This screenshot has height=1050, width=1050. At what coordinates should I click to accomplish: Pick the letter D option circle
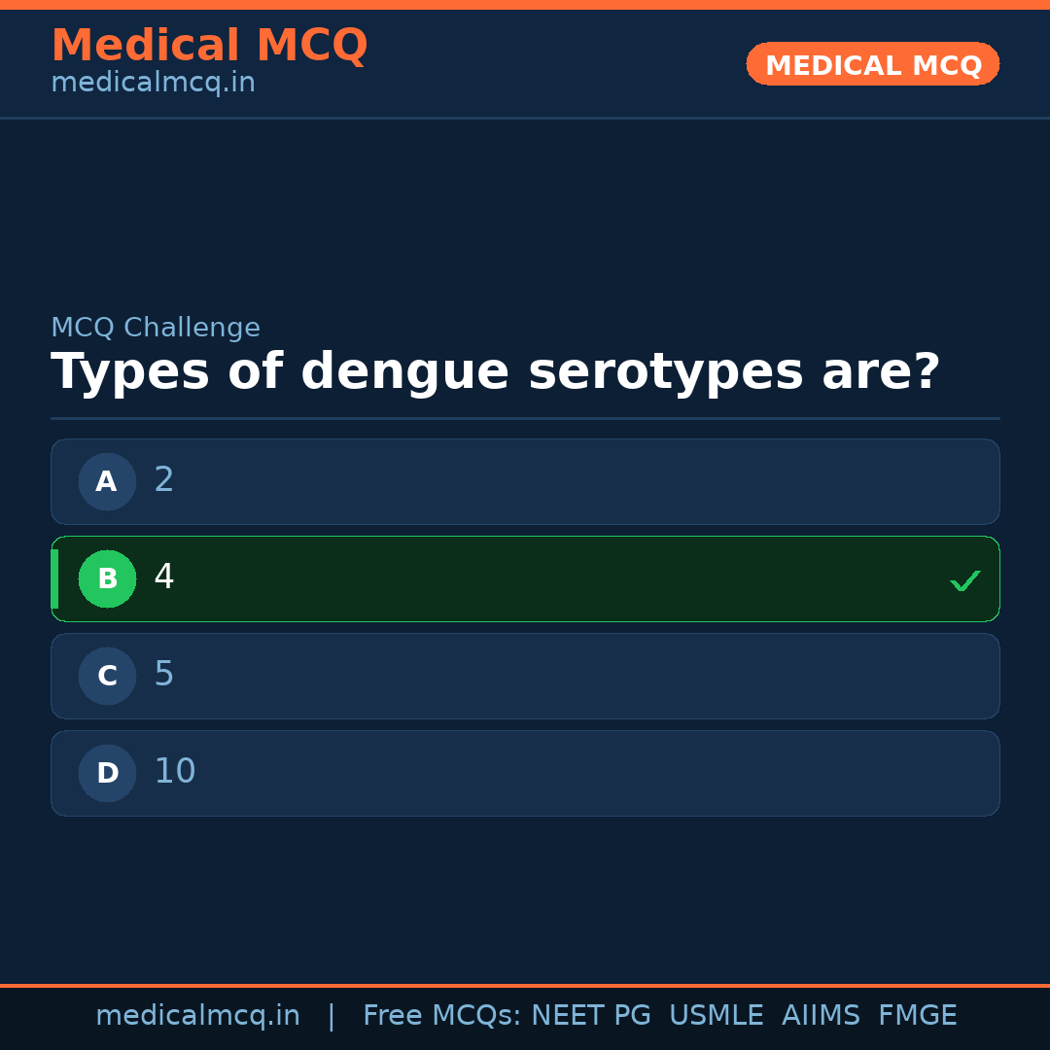point(107,773)
